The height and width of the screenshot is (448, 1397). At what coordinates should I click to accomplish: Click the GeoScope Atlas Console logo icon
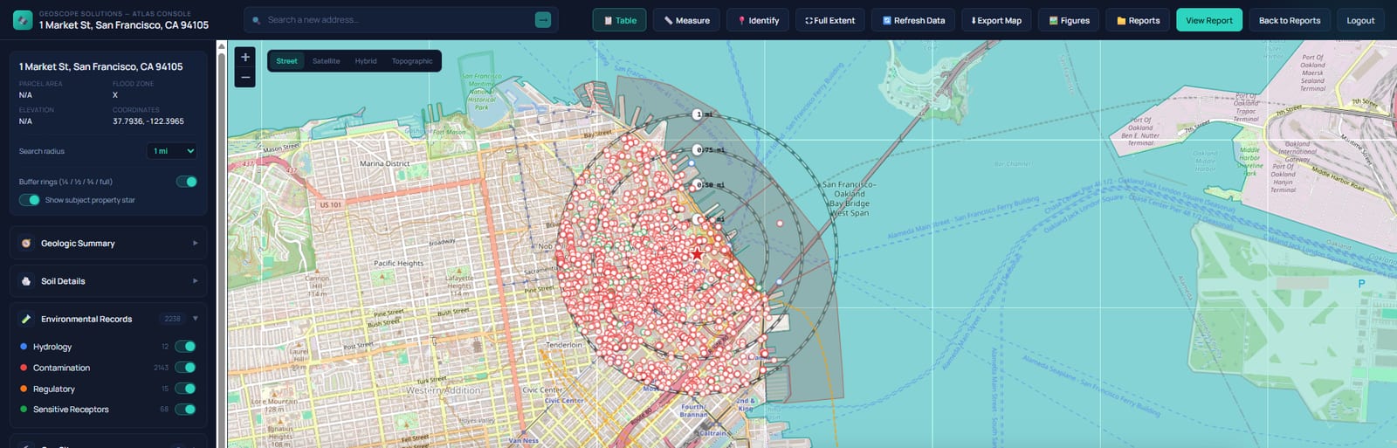tap(23, 19)
